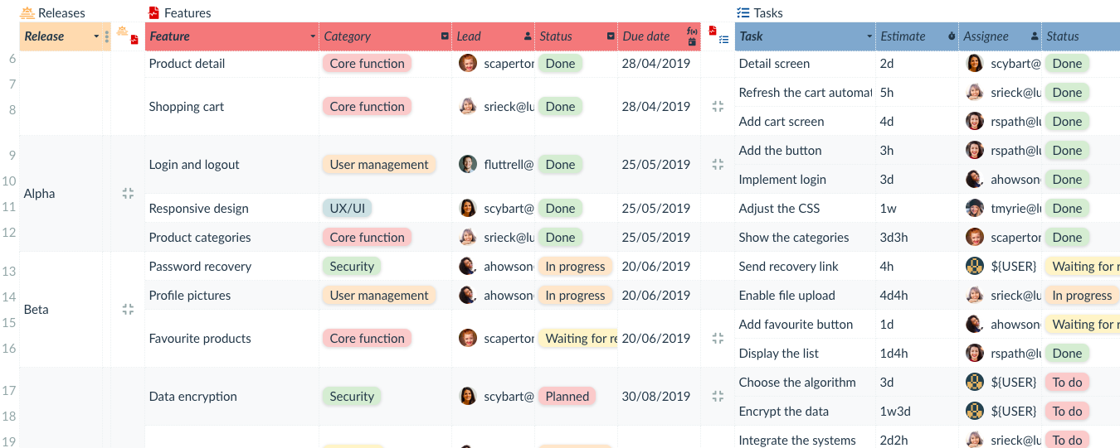Click Detail screen assignee avatar
The image size is (1120, 448).
click(x=975, y=63)
